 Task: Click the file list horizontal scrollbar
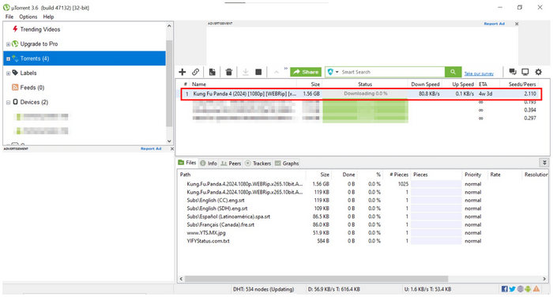[x=316, y=279]
